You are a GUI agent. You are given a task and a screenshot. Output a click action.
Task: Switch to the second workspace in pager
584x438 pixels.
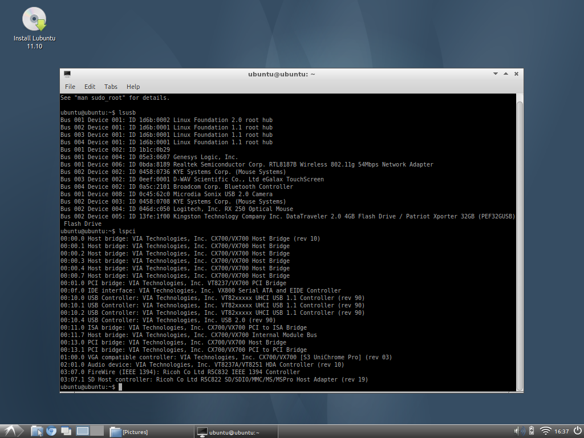(x=97, y=431)
